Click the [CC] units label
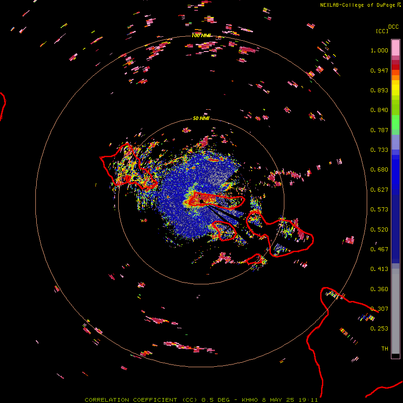 point(382,31)
